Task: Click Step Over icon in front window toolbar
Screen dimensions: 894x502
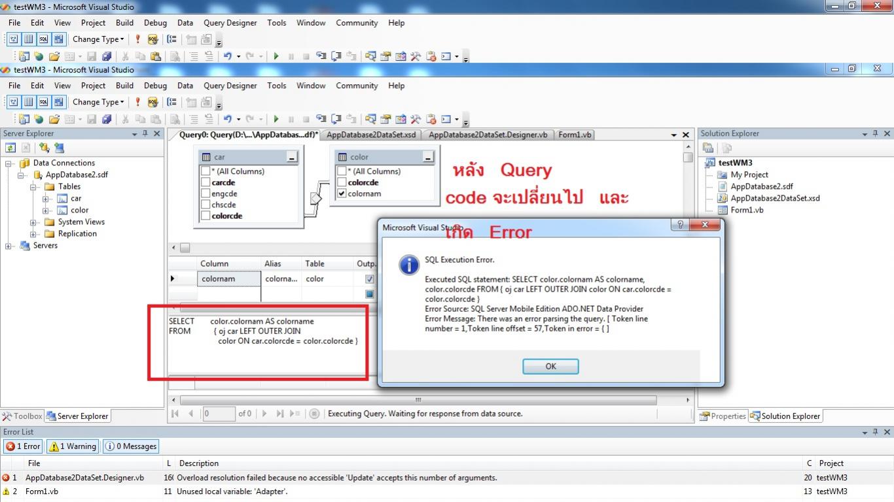Action: click(336, 119)
